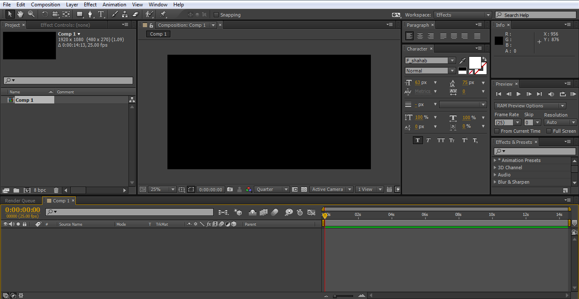Select the Pan Behind tool

click(x=66, y=14)
